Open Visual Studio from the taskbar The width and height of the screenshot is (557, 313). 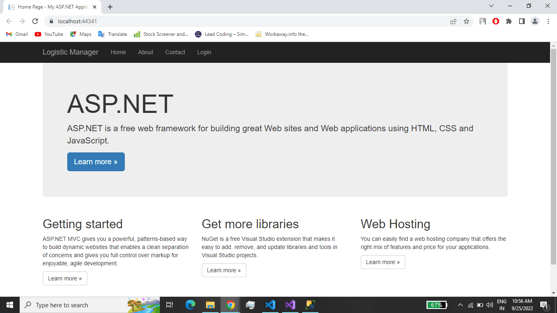[x=290, y=305]
